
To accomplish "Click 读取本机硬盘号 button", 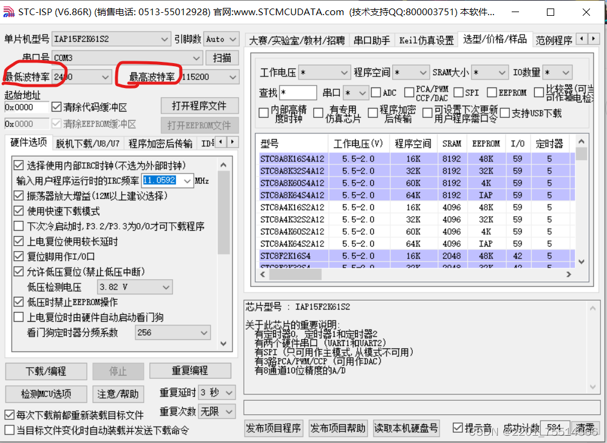I will click(406, 428).
